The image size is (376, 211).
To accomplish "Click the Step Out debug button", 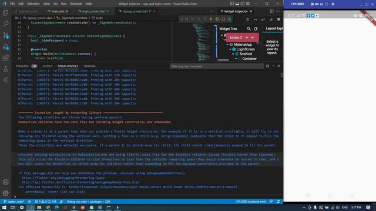I will 204,19.
